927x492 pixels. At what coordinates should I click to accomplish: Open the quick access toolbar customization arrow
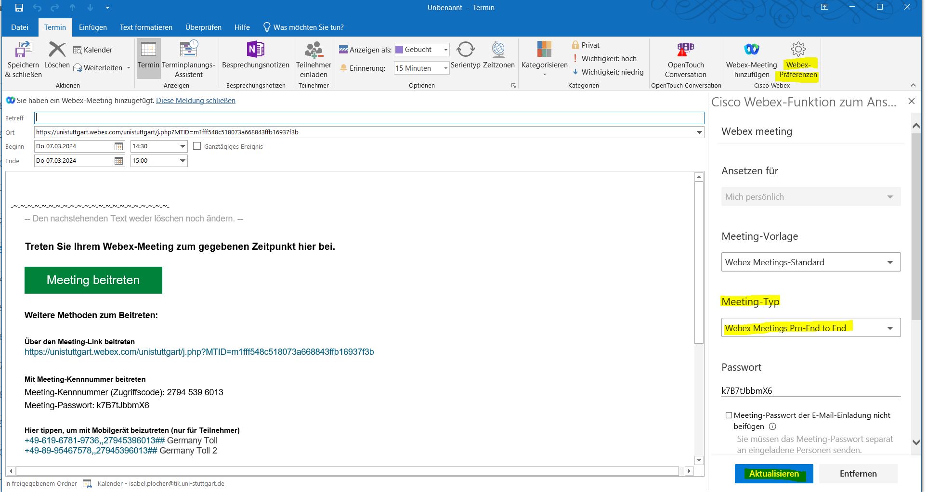click(x=107, y=8)
